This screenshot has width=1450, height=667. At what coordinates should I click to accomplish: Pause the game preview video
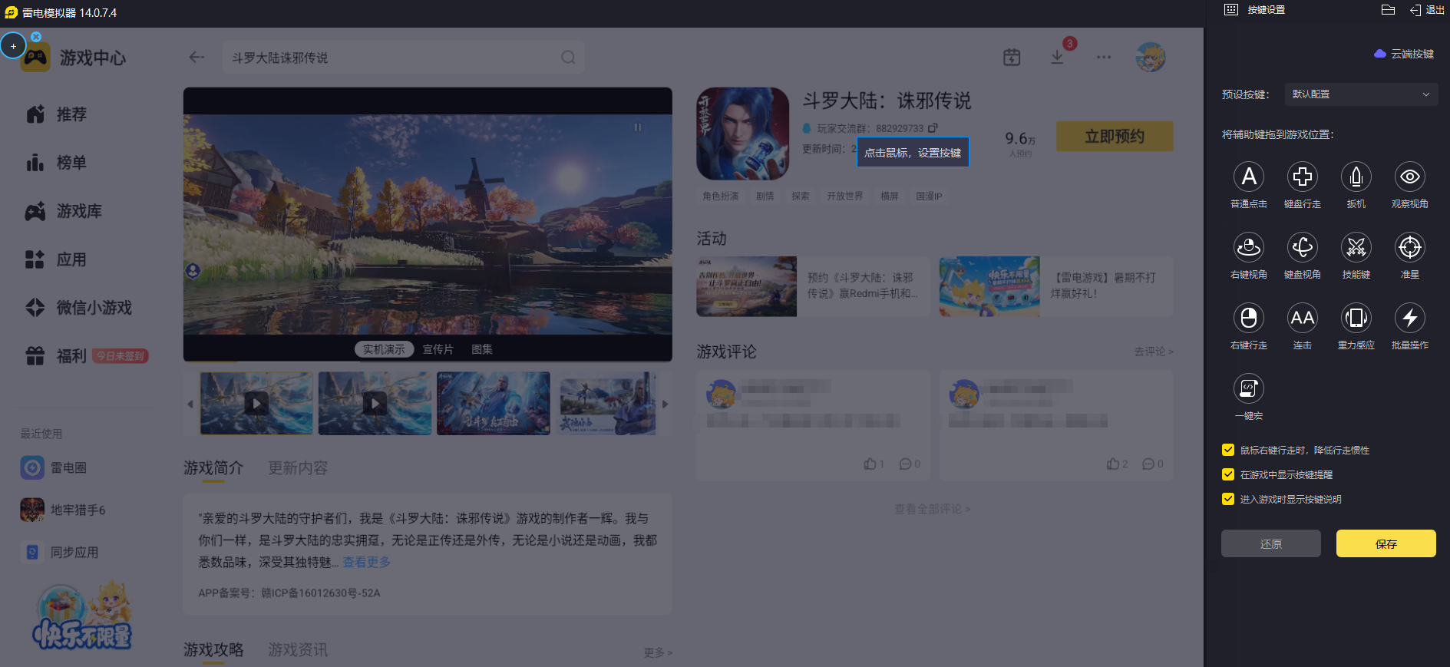coord(638,127)
